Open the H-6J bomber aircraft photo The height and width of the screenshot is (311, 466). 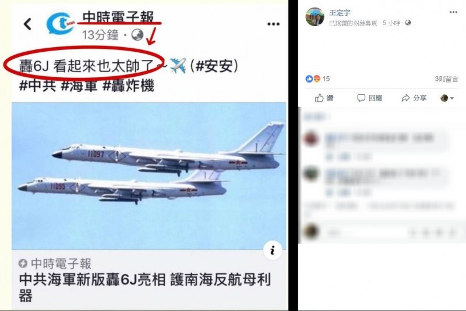149,176
